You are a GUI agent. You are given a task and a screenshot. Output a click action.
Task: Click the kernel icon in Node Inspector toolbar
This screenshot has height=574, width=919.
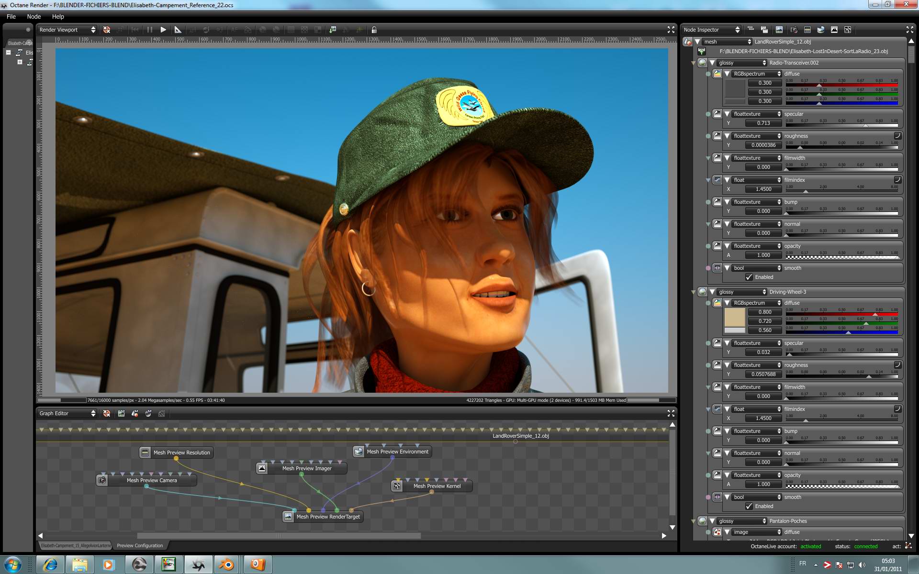pos(848,30)
